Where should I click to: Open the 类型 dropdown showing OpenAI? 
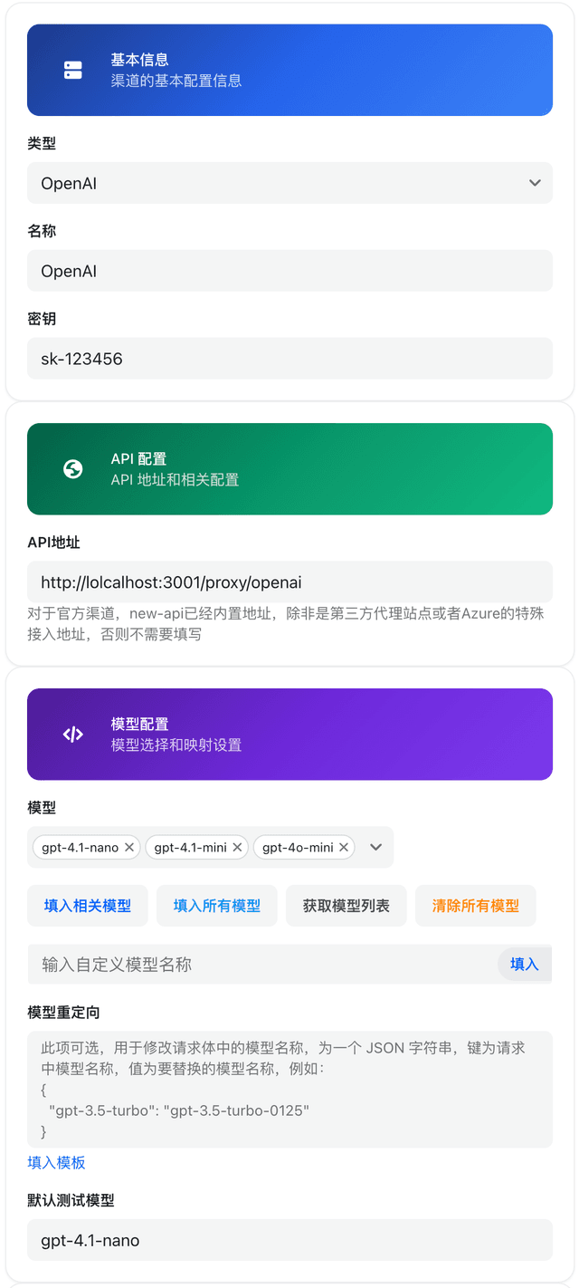pyautogui.click(x=289, y=183)
